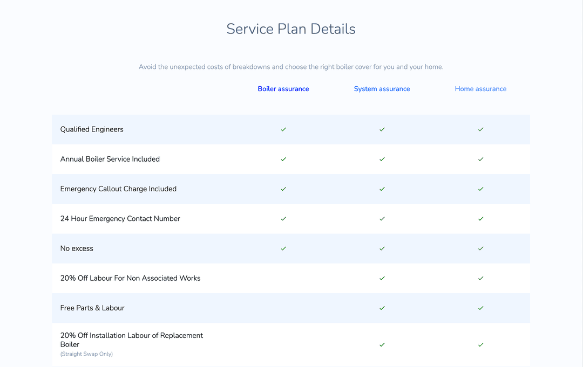Screen dimensions: 583x367
Task: Open the Home assurance plan
Action: click(480, 88)
